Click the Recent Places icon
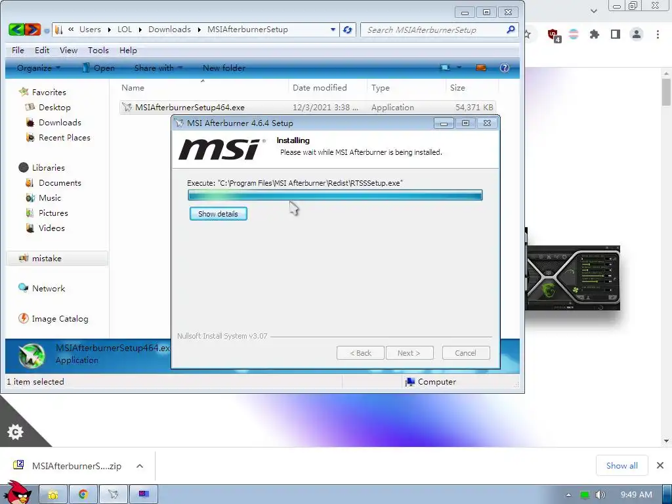Image resolution: width=672 pixels, height=504 pixels. 30,138
